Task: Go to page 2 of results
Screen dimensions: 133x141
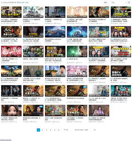Action: coord(42,130)
